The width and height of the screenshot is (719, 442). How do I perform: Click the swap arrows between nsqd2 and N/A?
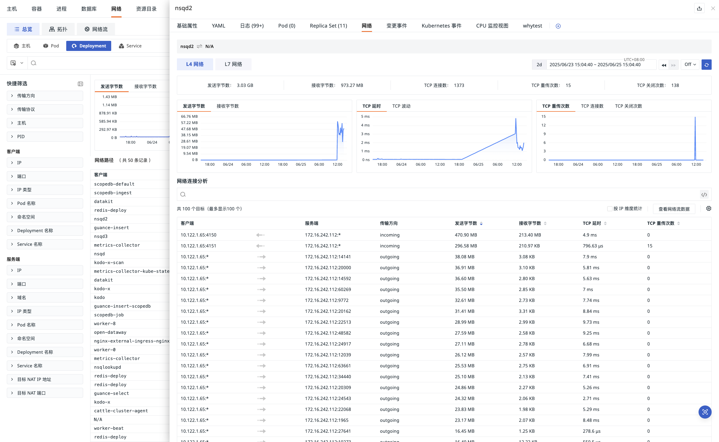[200, 46]
